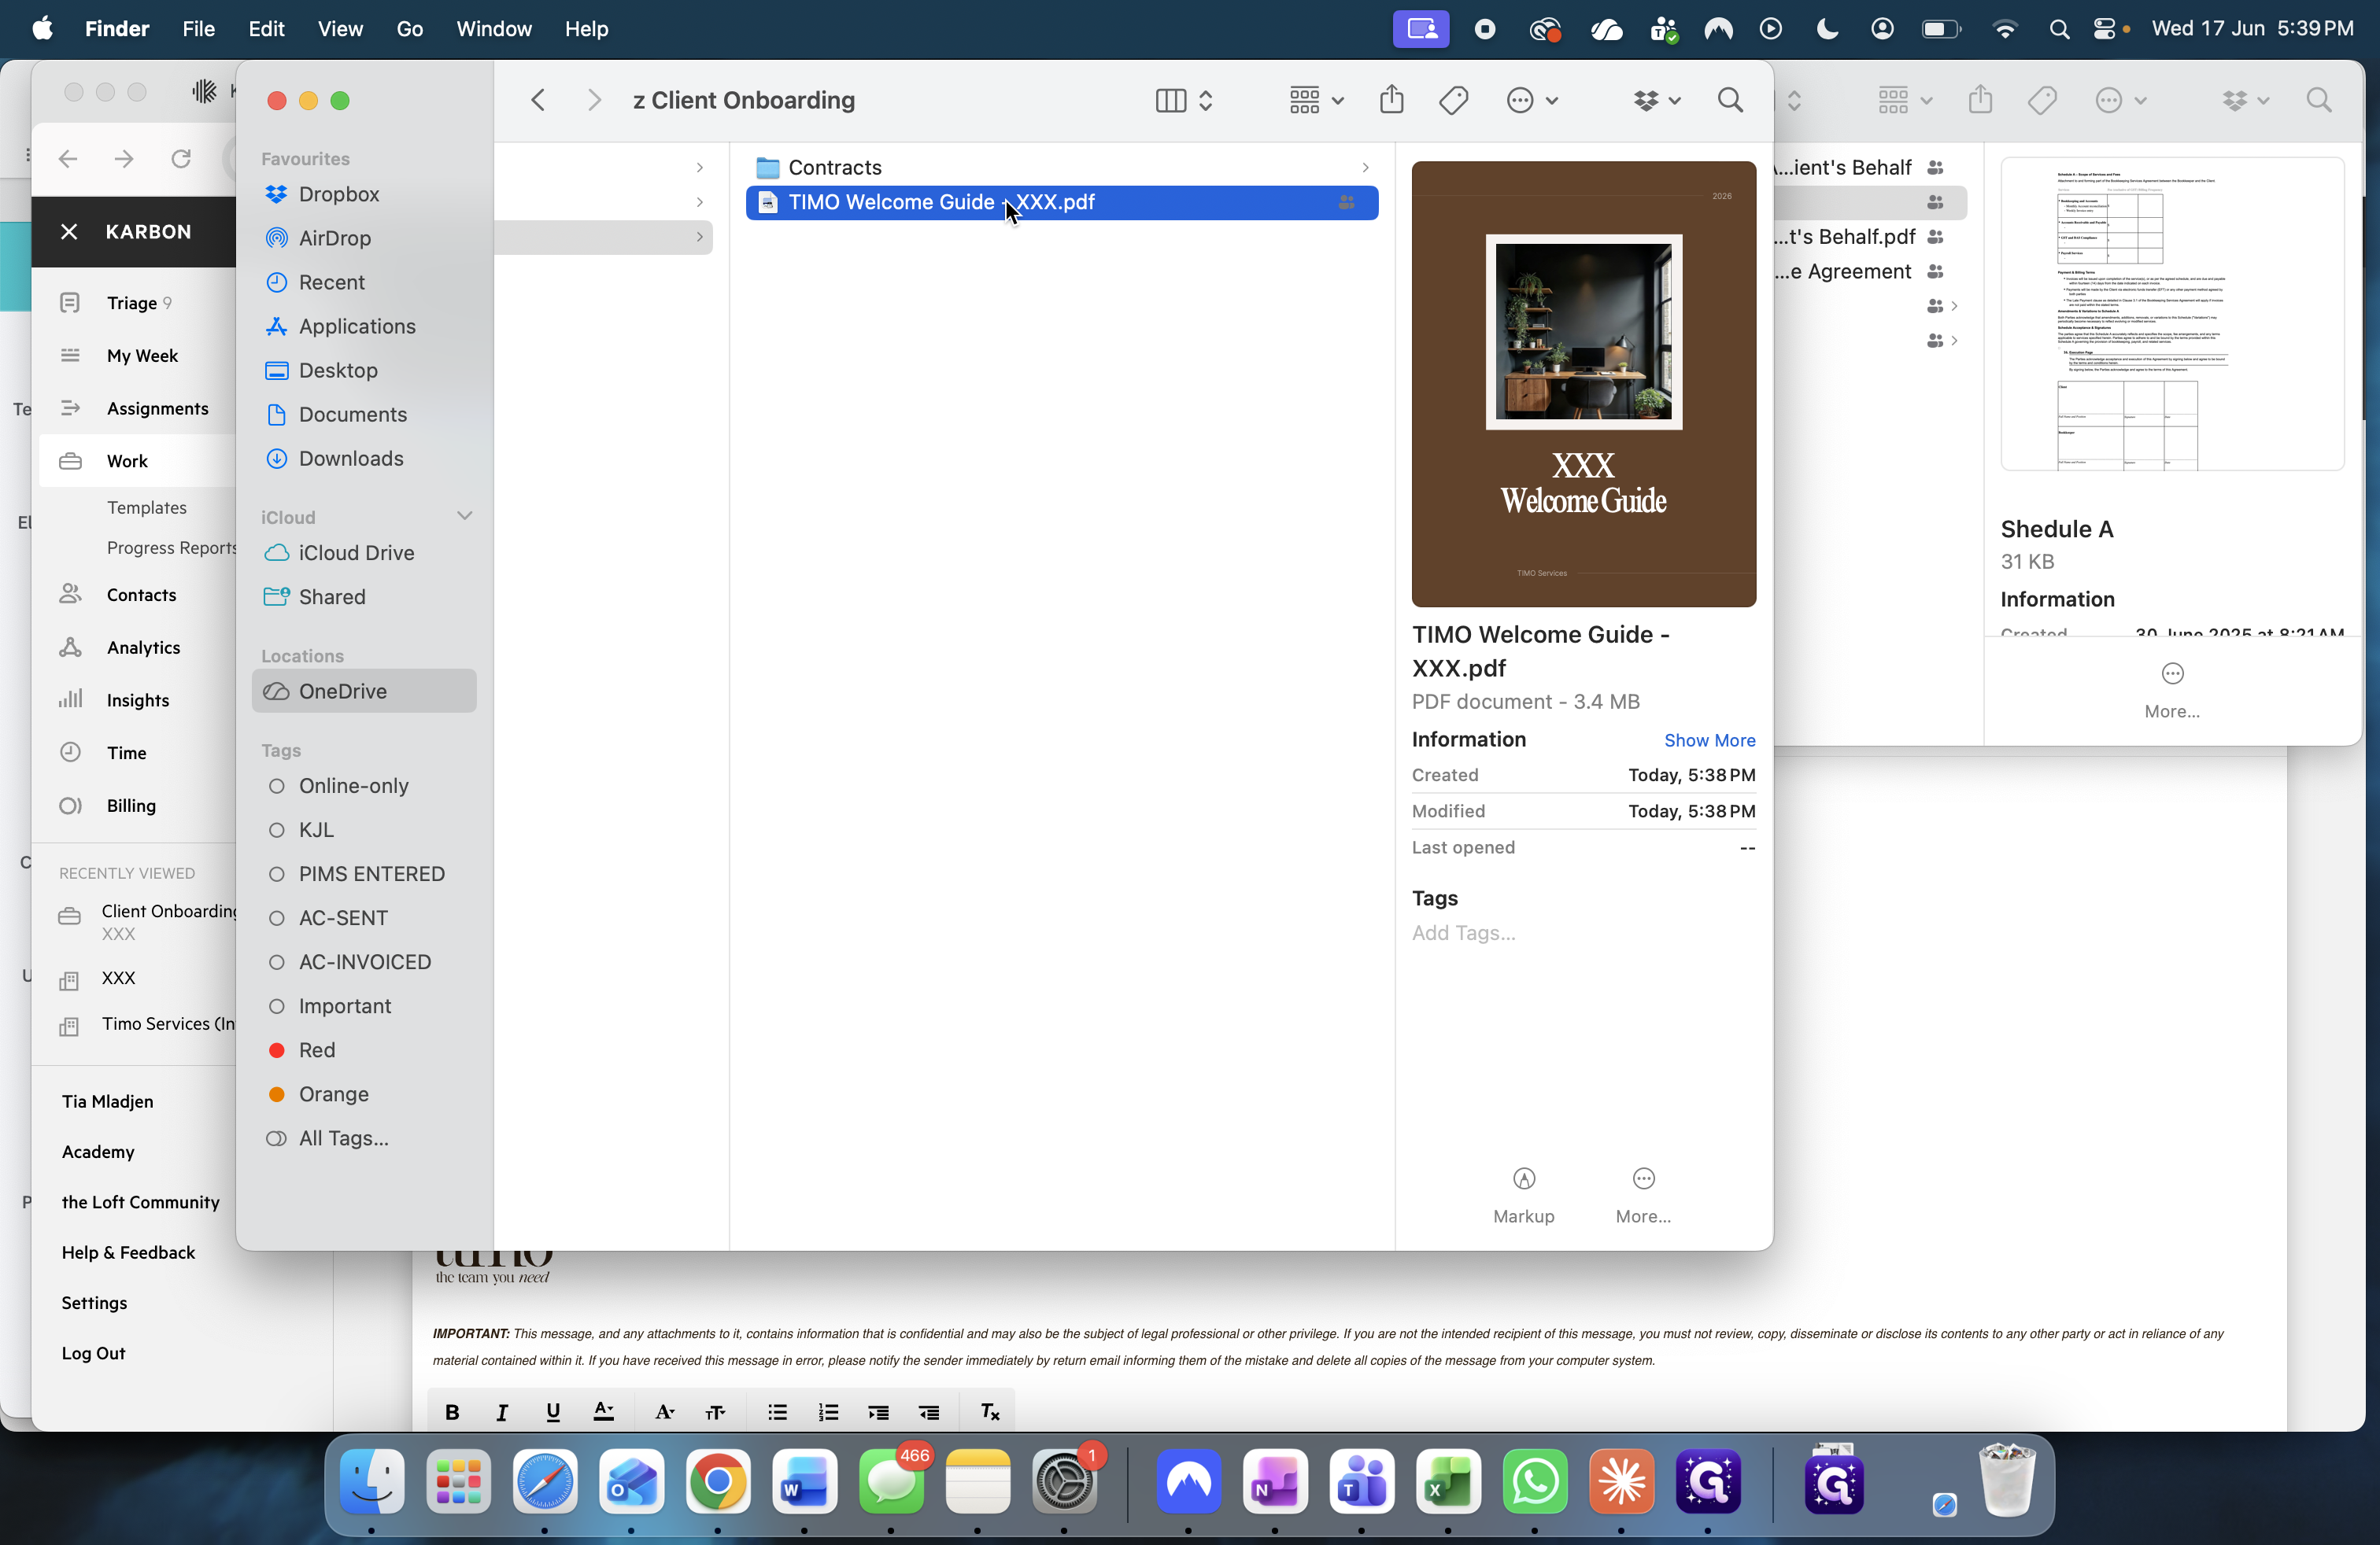The image size is (2380, 1545).
Task: Open Excel from the Dock
Action: click(1448, 1481)
